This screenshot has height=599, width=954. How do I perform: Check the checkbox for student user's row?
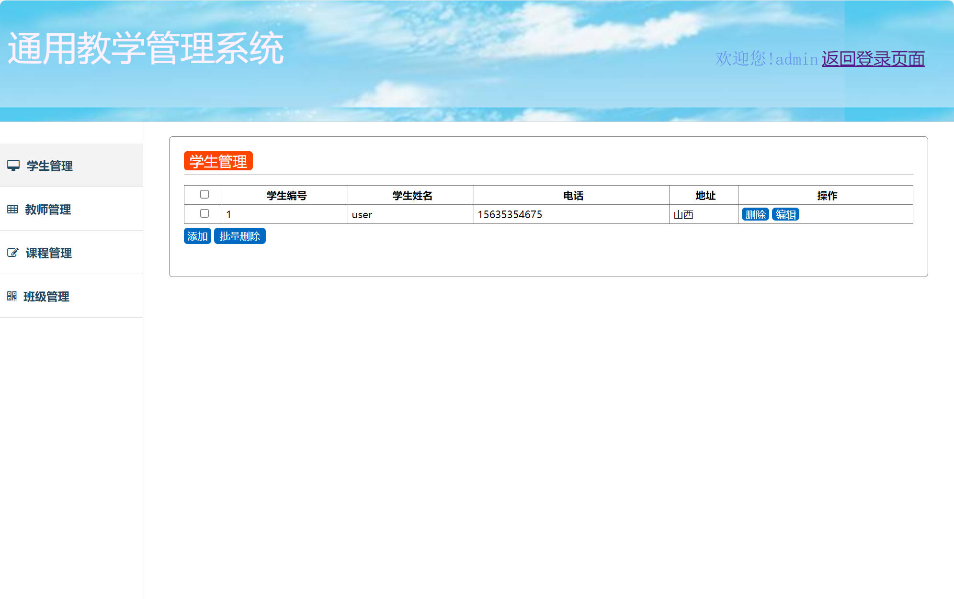[205, 213]
